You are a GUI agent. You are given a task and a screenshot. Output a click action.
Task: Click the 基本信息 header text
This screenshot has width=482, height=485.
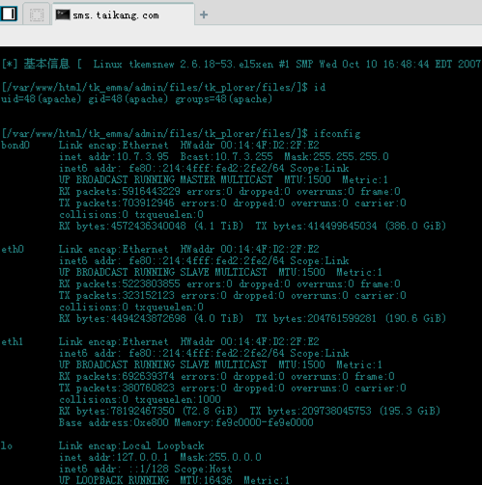pos(46,64)
